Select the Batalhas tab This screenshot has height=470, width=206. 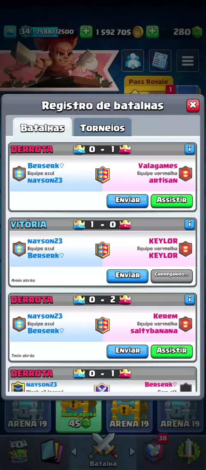(x=42, y=128)
